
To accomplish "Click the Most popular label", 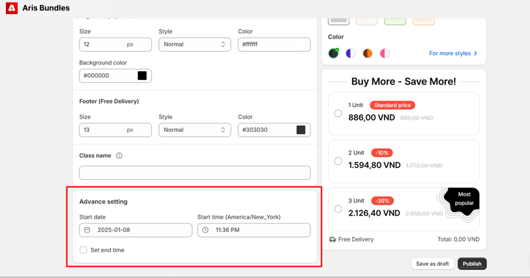I will [x=464, y=199].
